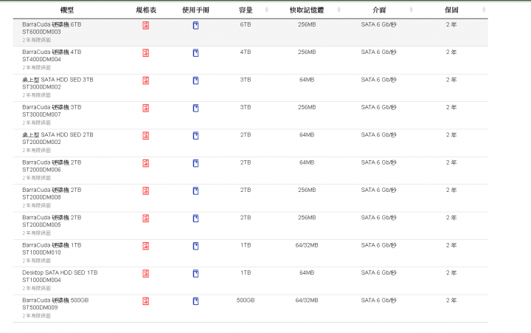The width and height of the screenshot is (531, 333).
Task: Click 桌上型 SATA HDD SED 3TB title
Action: coord(58,80)
